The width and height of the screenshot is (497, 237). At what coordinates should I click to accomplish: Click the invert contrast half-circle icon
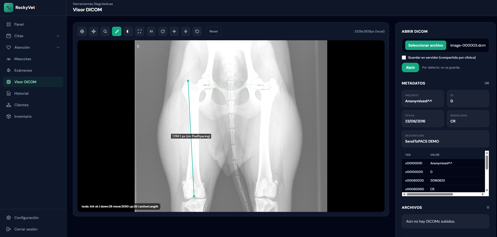128,31
